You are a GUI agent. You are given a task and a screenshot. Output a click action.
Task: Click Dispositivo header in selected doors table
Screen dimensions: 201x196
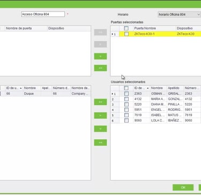189,28
